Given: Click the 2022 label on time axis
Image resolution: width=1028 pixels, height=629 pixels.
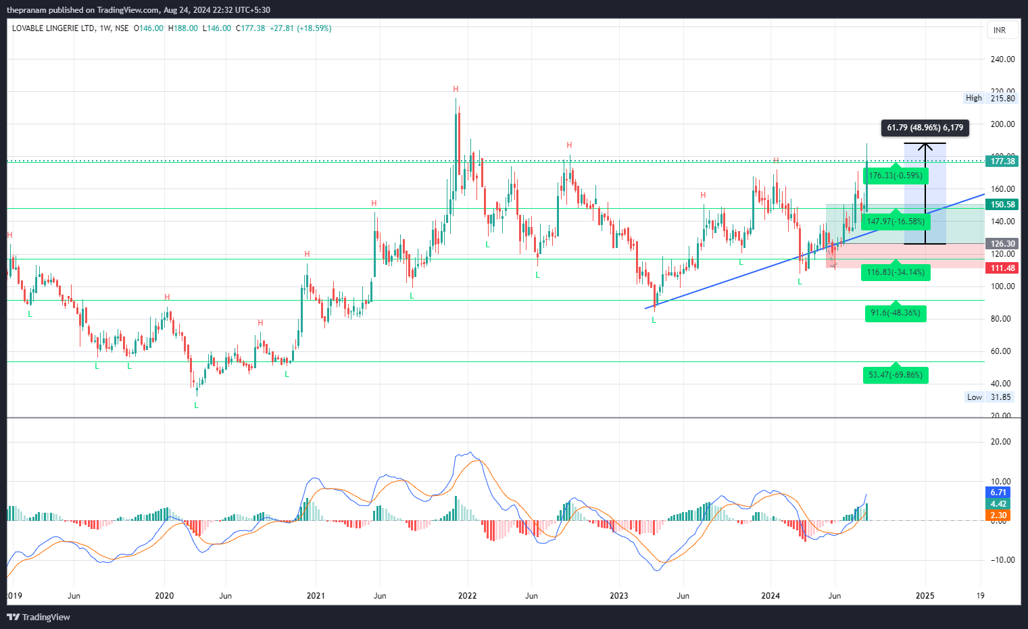Looking at the screenshot, I should coord(467,596).
